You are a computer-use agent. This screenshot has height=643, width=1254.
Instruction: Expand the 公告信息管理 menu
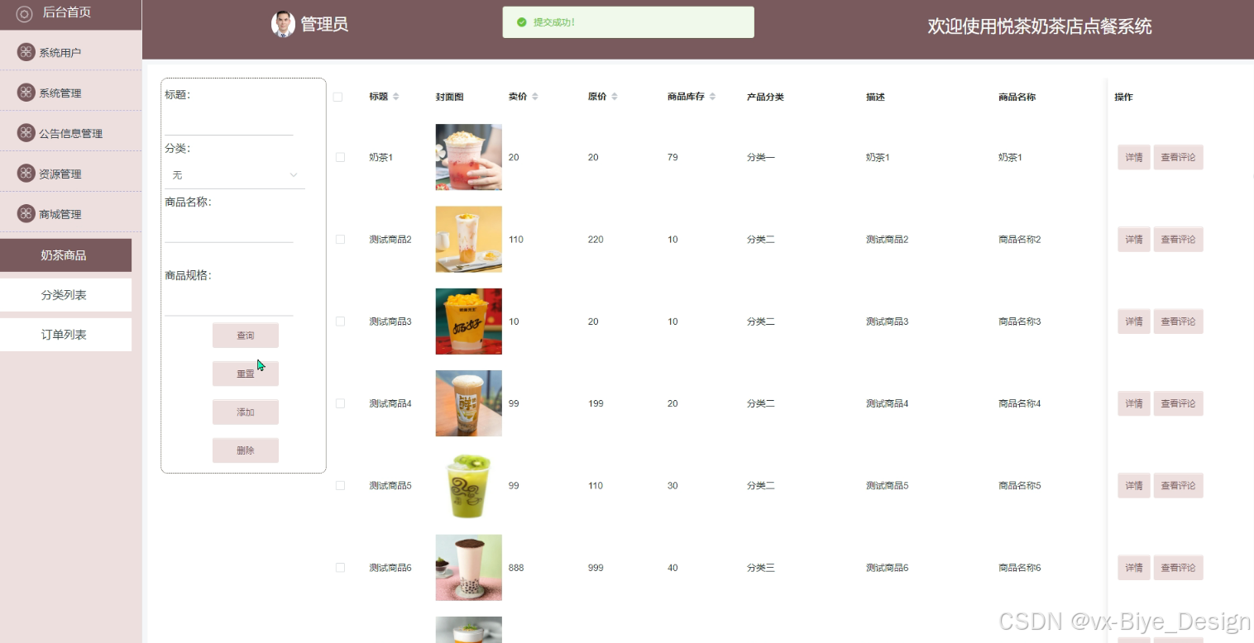point(70,133)
